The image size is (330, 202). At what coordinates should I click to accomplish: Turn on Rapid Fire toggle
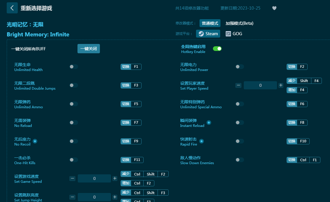pos(240,141)
